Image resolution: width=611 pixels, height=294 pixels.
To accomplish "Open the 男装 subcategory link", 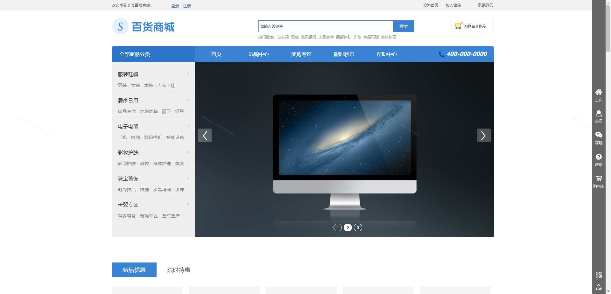I will tap(122, 85).
